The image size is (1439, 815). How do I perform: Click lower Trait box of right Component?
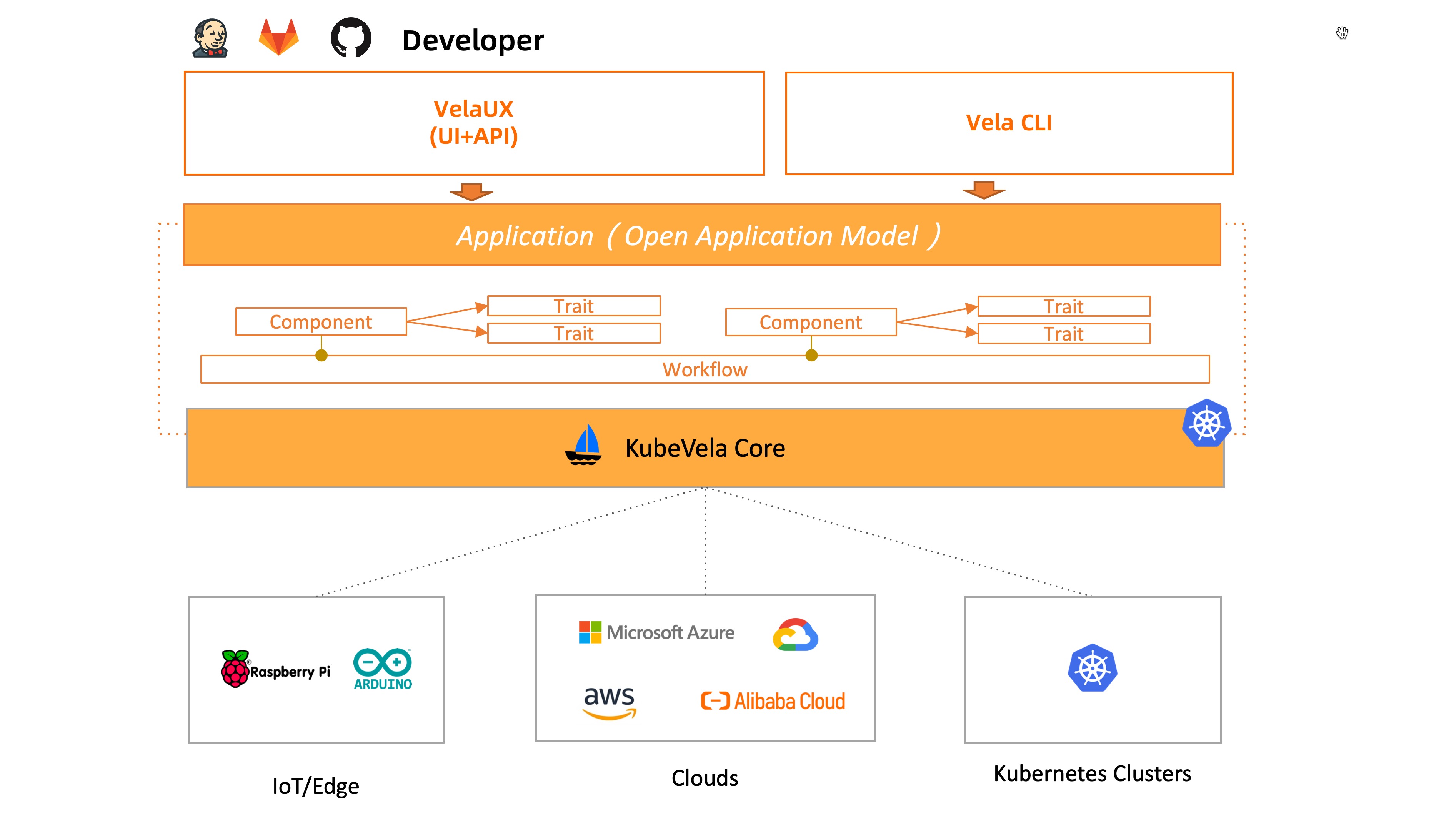(x=1064, y=334)
